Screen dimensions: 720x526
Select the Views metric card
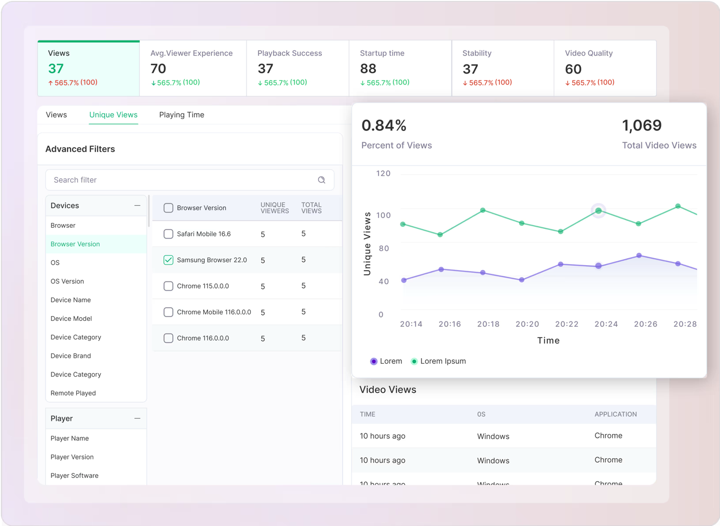tap(88, 68)
